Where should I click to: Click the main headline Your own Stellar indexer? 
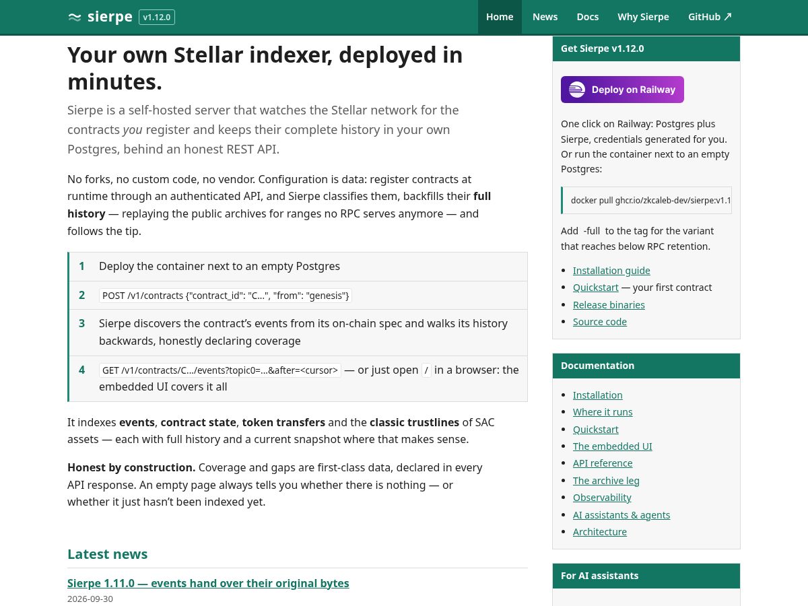point(265,68)
